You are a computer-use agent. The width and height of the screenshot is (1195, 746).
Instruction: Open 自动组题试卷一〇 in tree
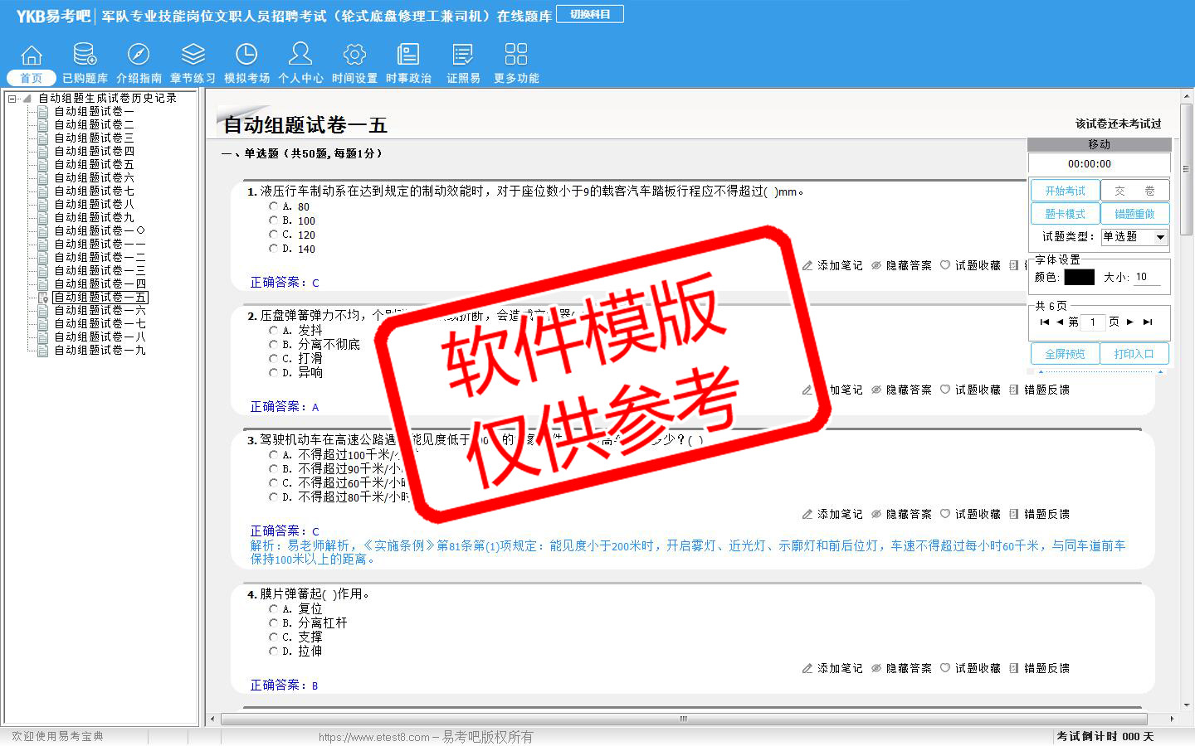(100, 230)
